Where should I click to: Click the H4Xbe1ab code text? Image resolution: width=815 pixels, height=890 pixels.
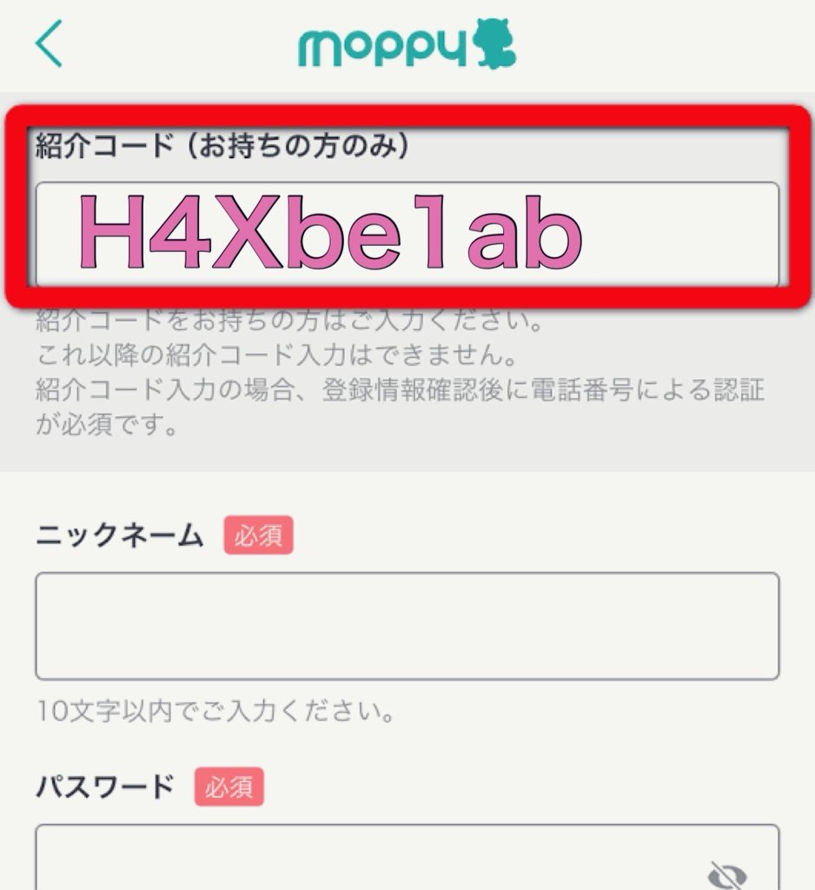(x=330, y=231)
